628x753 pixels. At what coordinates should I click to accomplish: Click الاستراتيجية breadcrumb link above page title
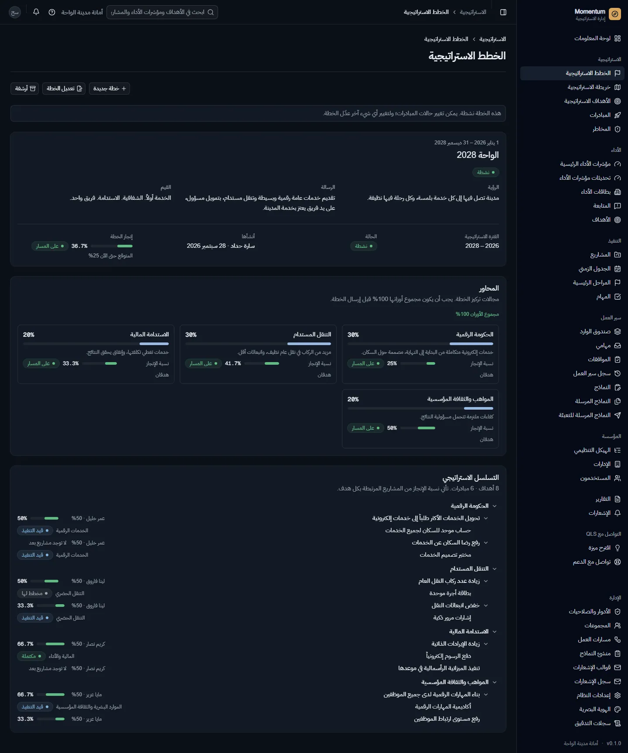click(x=492, y=39)
